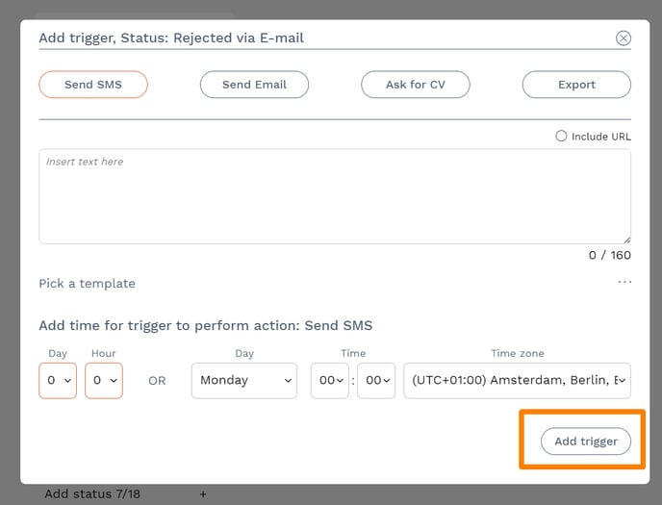Focus the SMS message text area
The width and height of the screenshot is (662, 505).
pos(334,197)
